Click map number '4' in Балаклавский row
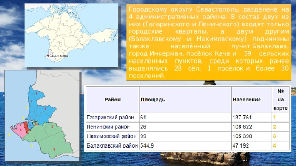The image size is (296, 166). coord(274,146)
